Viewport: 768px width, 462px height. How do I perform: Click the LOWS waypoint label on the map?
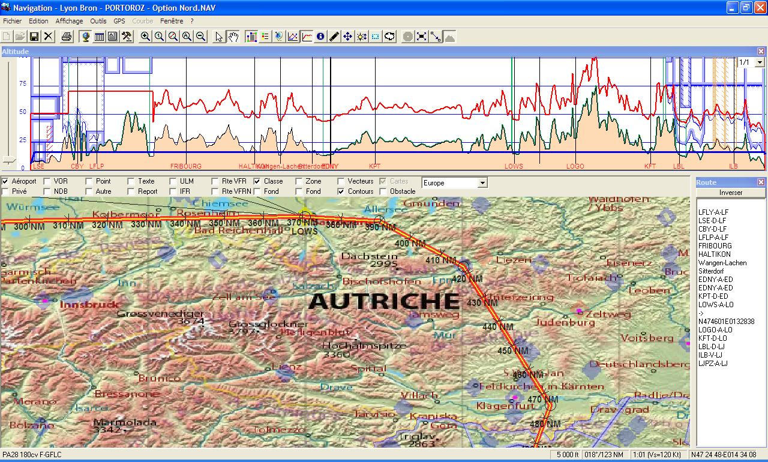(304, 231)
